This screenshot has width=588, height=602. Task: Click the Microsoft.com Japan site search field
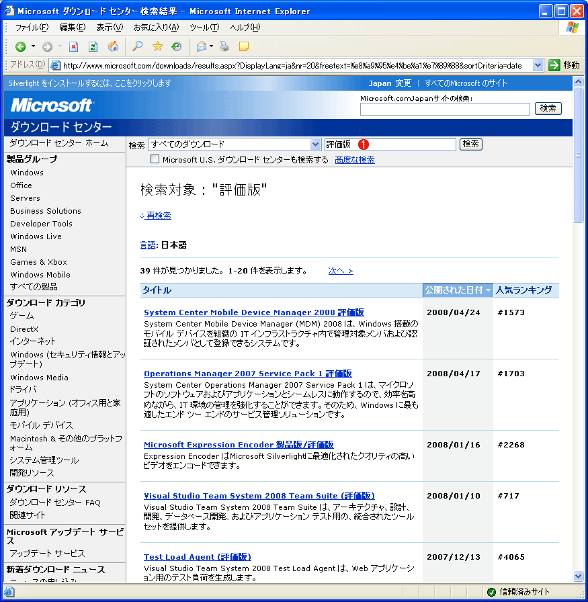click(445, 109)
